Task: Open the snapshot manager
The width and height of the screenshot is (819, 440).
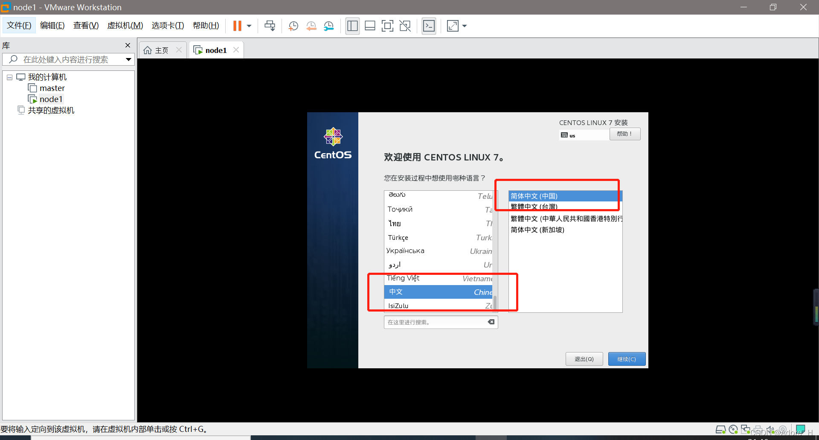Action: [329, 26]
